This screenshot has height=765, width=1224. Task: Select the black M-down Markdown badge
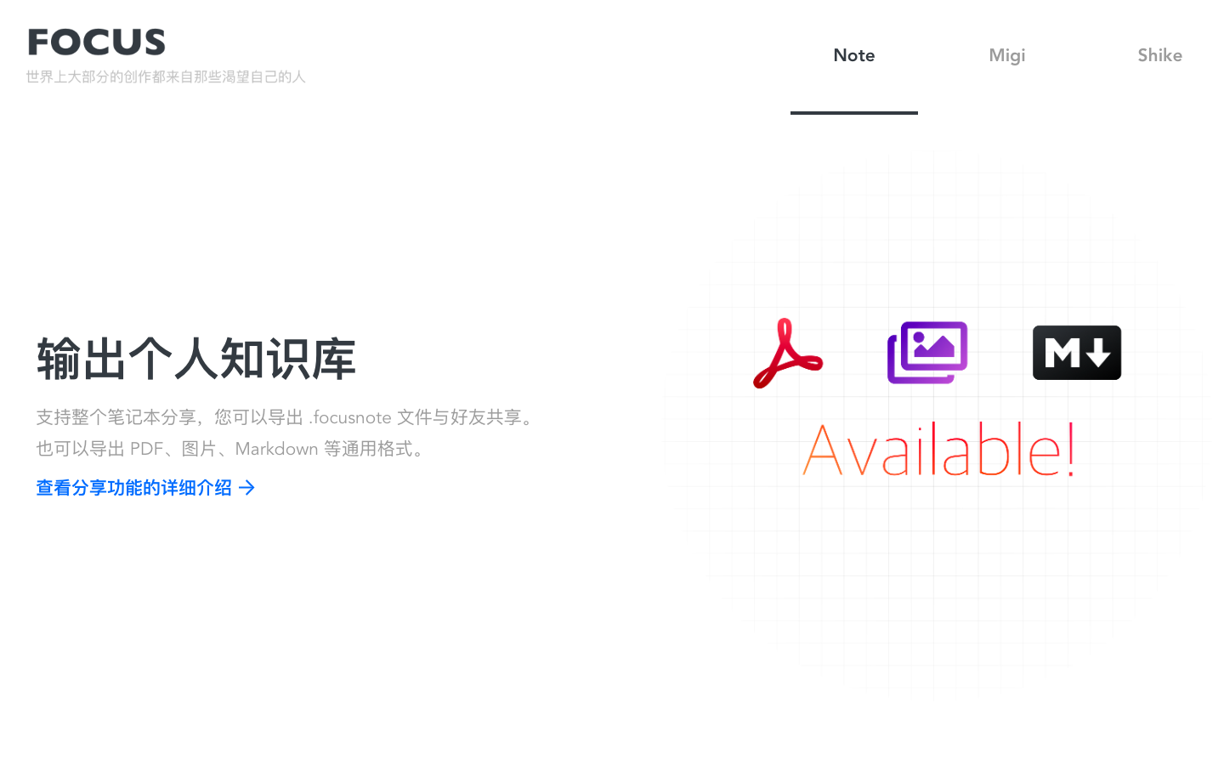point(1076,352)
